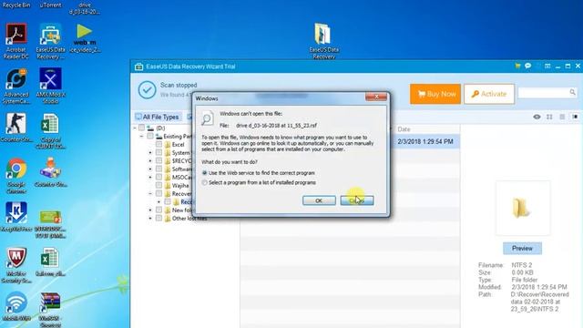Screen dimensions: 583x328
Task: Click inside the EaseUS search box
Action: coord(543,93)
